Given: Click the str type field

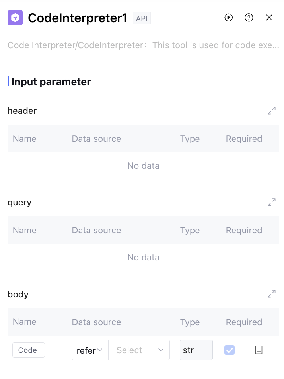Looking at the screenshot, I should tap(196, 350).
